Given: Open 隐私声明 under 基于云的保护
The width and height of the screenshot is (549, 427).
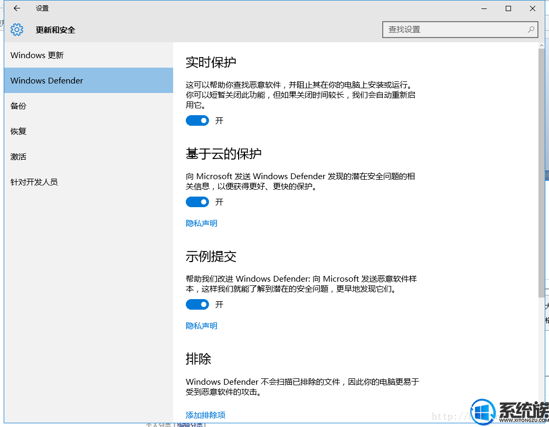Looking at the screenshot, I should [201, 224].
